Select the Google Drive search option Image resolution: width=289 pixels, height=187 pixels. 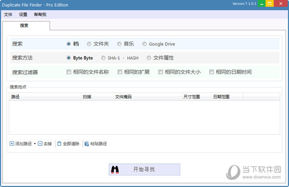tap(144, 44)
